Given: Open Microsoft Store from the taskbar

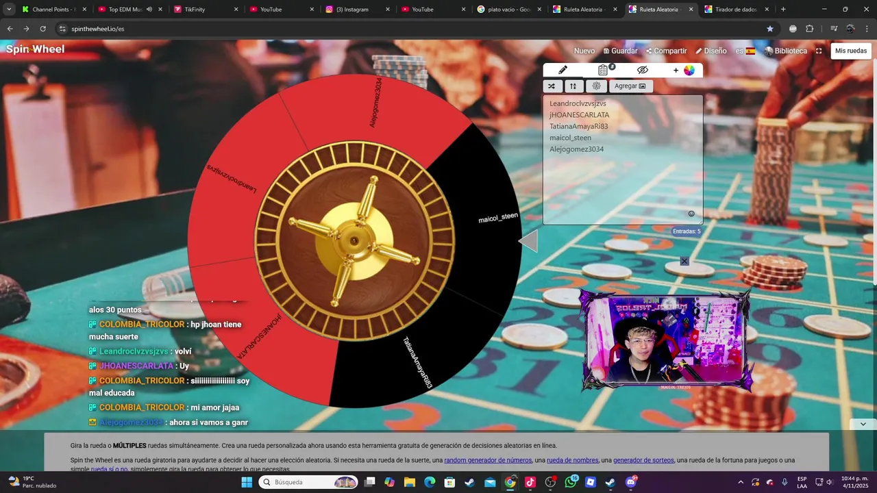Looking at the screenshot, I should coord(449,482).
